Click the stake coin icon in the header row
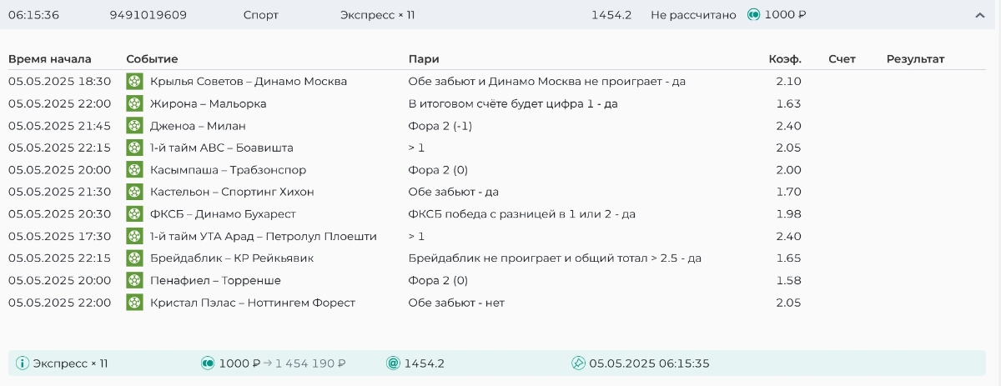 click(753, 15)
